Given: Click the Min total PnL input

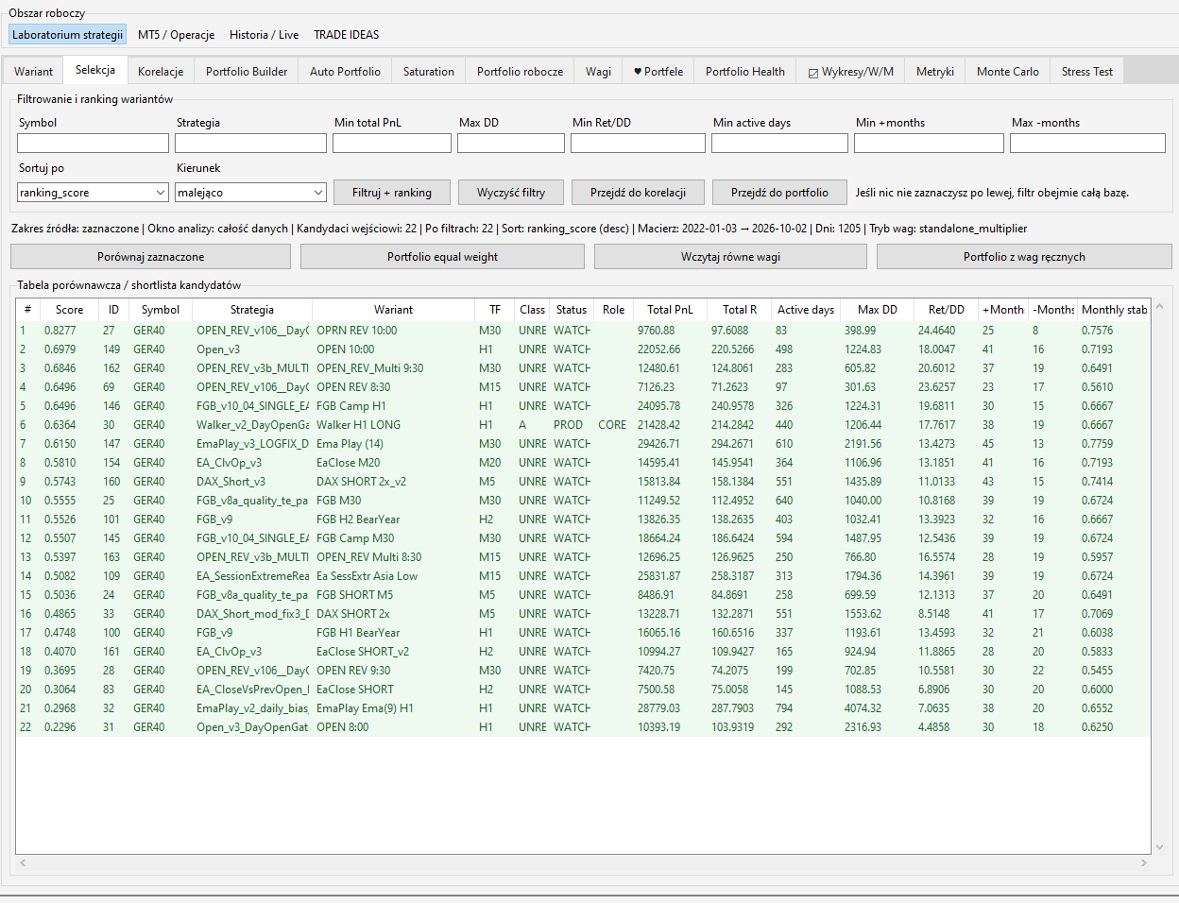Looking at the screenshot, I should click(392, 143).
